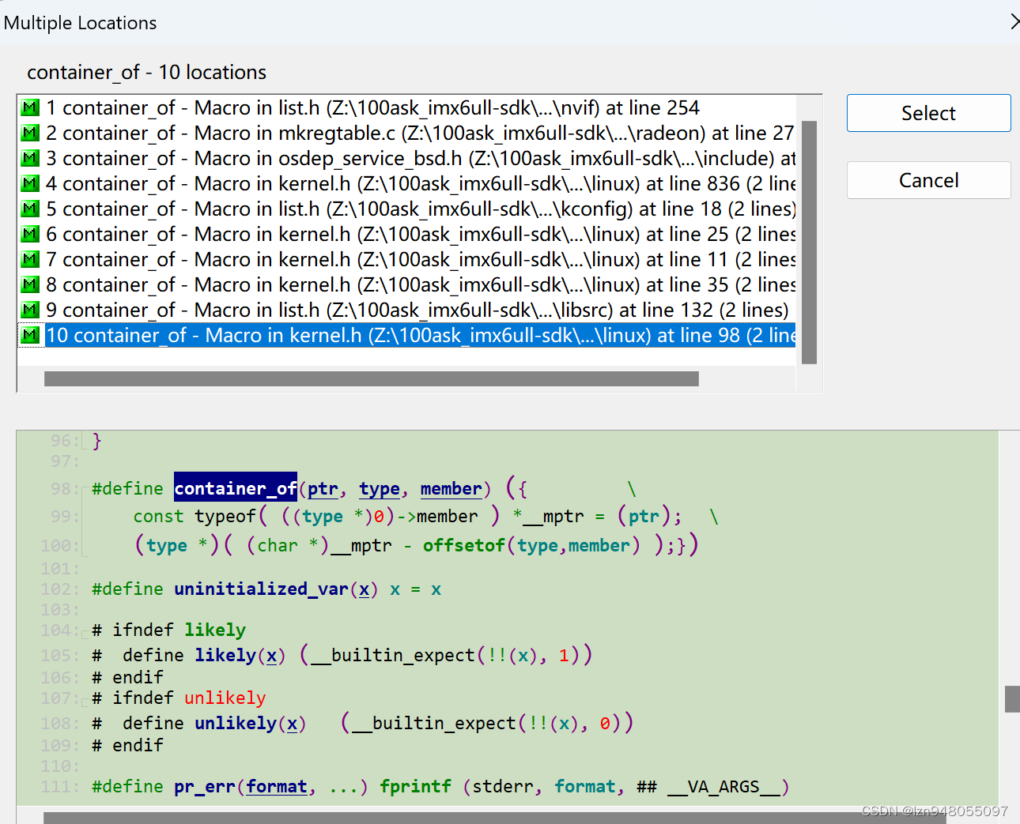
Task: Click macro icon of location 4 kernel.h line 836
Action: click(x=30, y=183)
